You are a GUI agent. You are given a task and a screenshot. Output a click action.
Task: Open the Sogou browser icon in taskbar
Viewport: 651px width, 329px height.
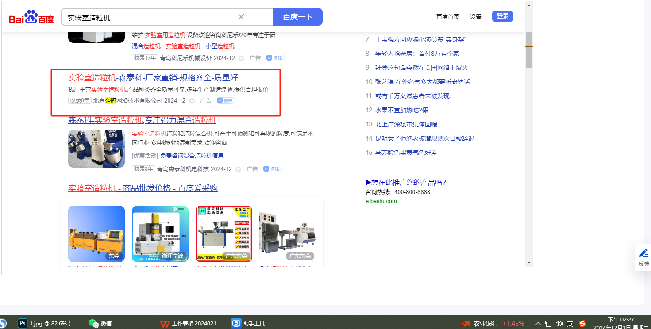click(x=3, y=323)
